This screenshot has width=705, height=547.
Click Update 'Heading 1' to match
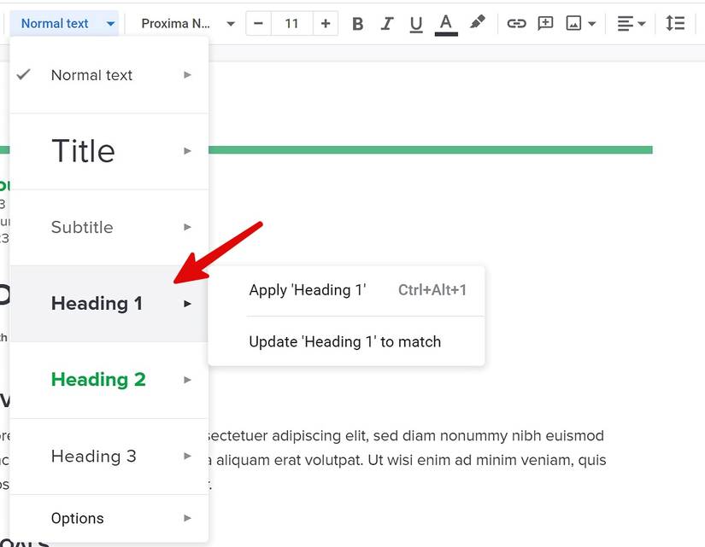click(344, 341)
